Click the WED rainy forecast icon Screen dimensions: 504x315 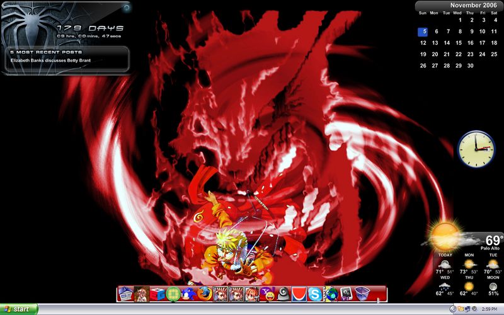click(445, 286)
